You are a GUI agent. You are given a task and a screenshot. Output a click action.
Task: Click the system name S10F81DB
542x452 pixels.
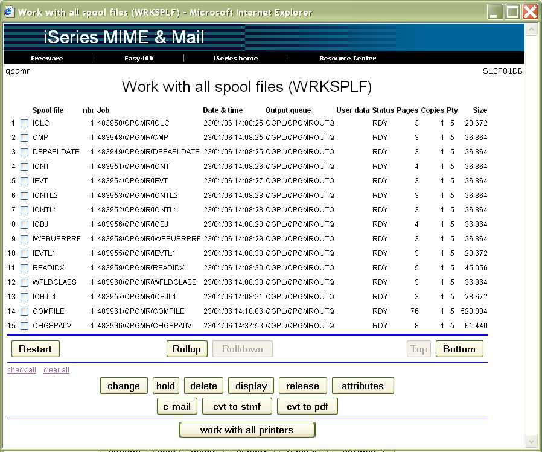(x=502, y=71)
